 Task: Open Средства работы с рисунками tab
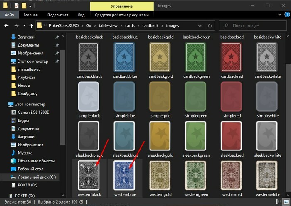[122, 15]
